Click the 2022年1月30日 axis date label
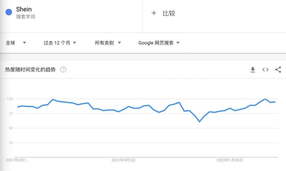The height and width of the screenshot is (171, 286). 230,160
